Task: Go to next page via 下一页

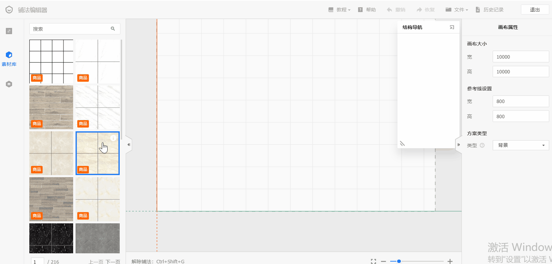Action: [113, 262]
